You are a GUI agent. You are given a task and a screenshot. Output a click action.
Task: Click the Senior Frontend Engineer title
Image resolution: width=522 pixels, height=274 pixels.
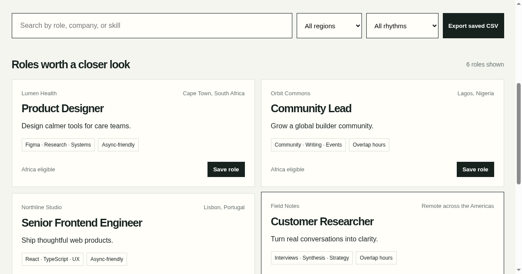pos(82,223)
